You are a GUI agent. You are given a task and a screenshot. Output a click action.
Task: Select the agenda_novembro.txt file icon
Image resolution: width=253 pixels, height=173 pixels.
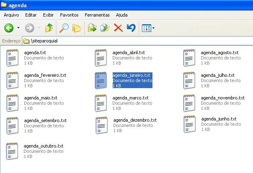[x=189, y=103]
